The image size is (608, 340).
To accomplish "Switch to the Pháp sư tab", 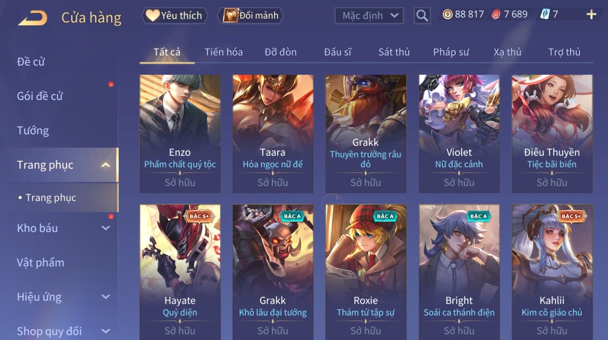I will click(451, 52).
